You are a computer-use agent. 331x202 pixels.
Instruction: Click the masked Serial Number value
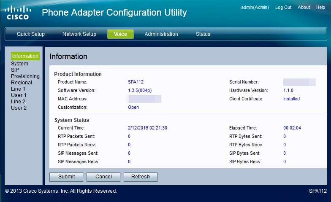(x=299, y=82)
